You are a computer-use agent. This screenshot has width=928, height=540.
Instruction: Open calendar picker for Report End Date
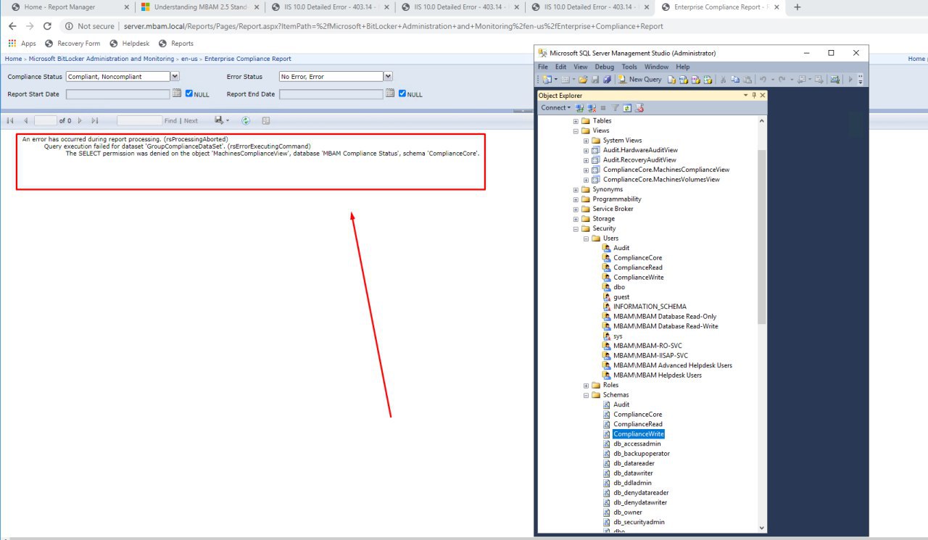click(390, 94)
